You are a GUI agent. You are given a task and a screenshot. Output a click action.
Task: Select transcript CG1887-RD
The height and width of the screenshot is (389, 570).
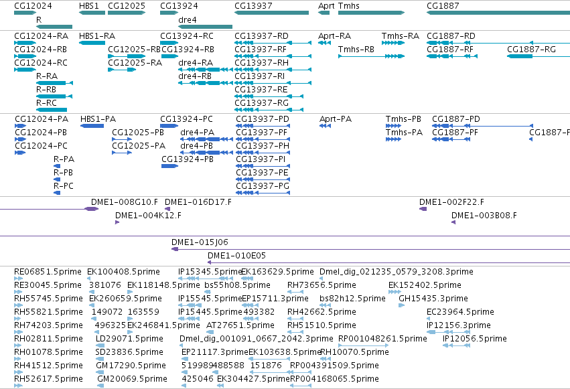(451, 36)
